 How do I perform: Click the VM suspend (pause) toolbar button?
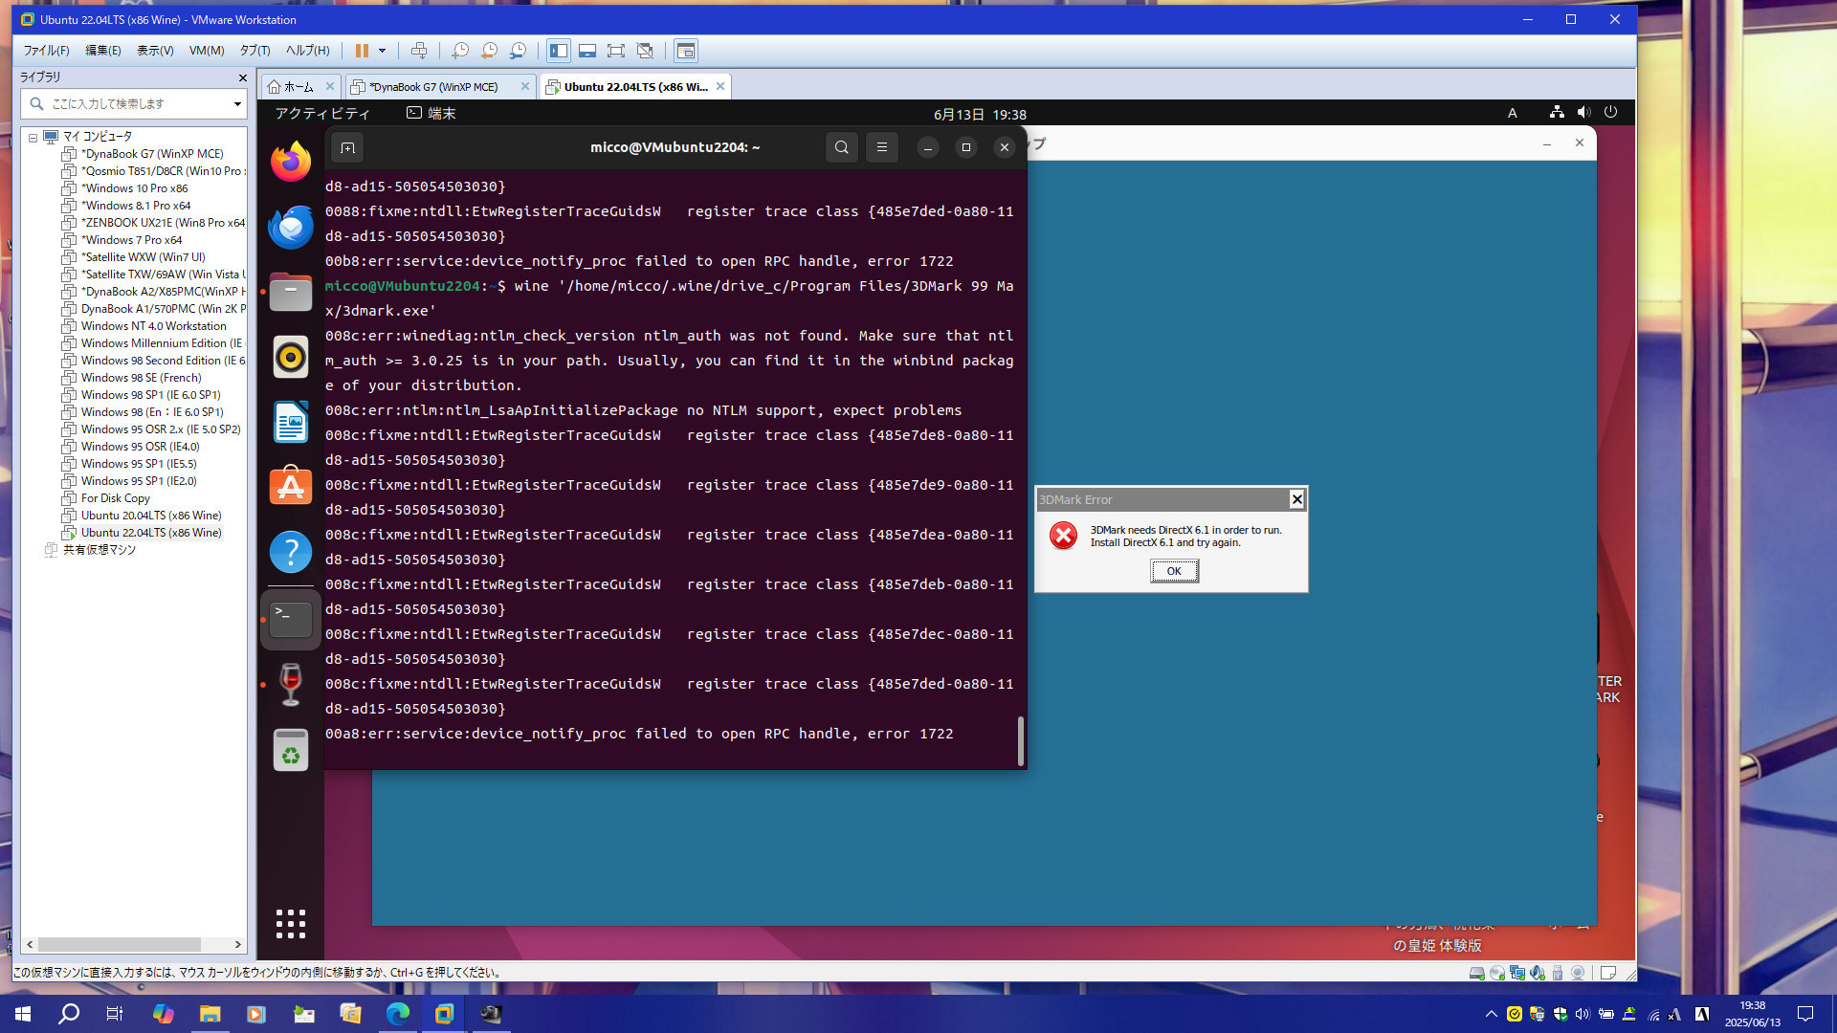tap(362, 51)
